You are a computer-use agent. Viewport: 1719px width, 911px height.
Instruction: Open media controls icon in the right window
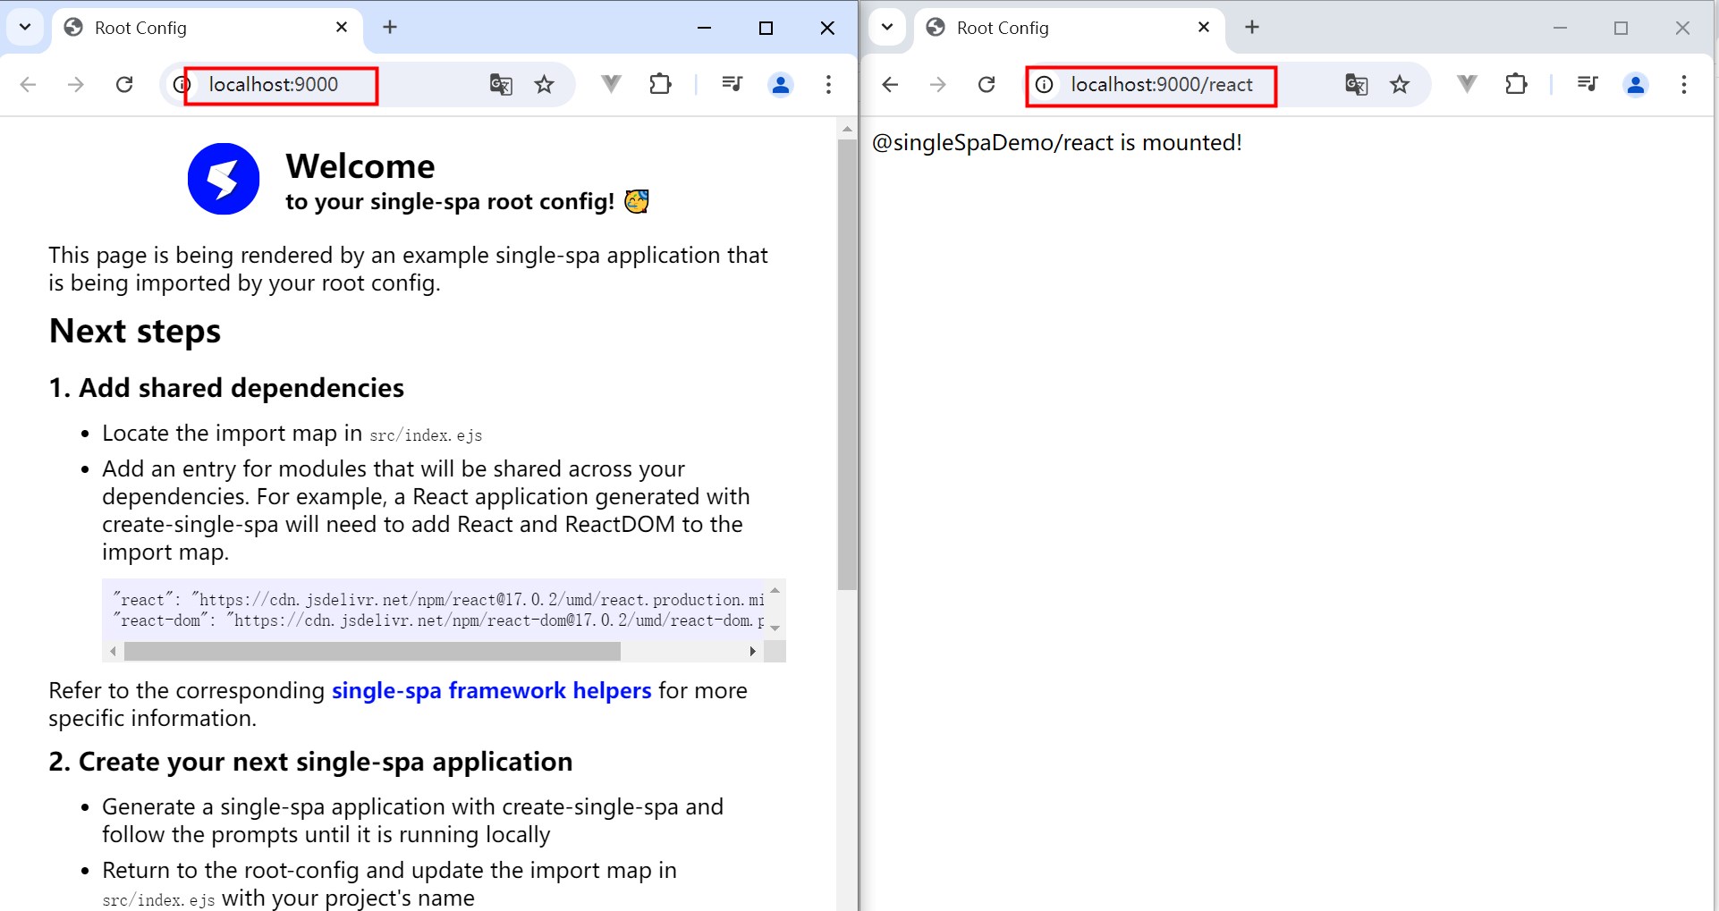click(1588, 84)
